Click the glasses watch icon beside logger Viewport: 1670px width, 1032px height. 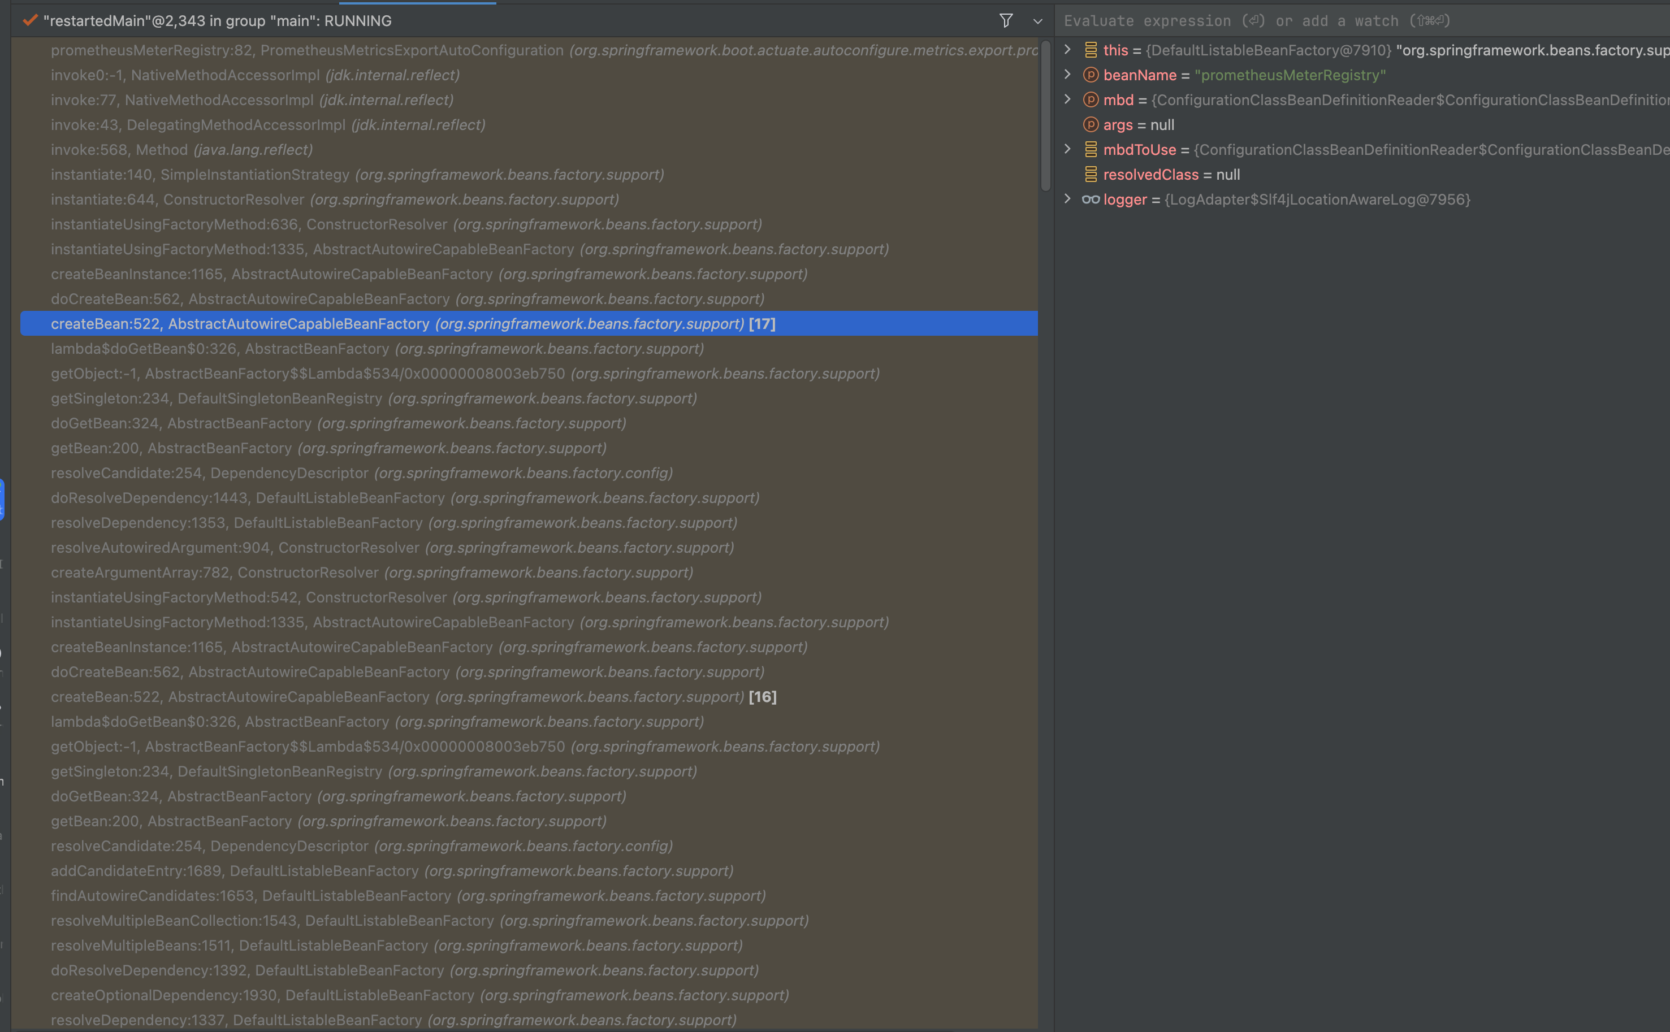1091,200
